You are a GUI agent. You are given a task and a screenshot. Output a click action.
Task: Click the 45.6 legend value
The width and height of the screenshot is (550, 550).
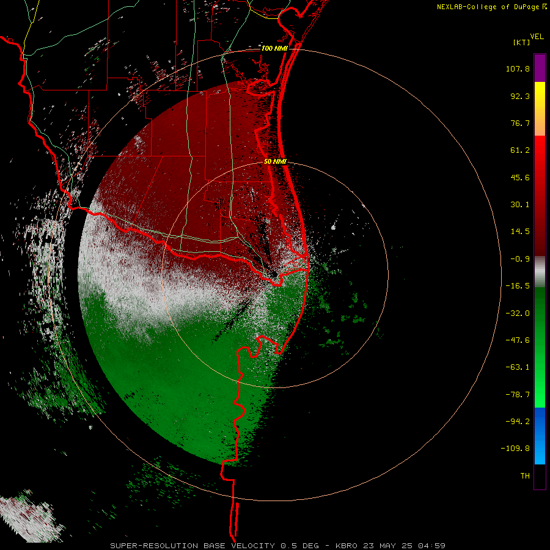(x=520, y=177)
